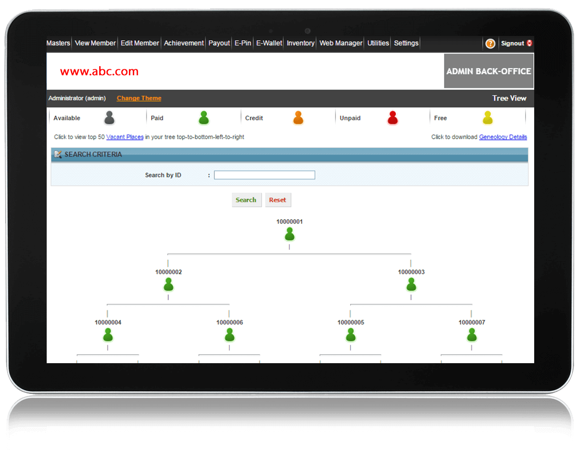Download via the Geneology Details link
Image resolution: width=583 pixels, height=450 pixels.
[x=502, y=137]
